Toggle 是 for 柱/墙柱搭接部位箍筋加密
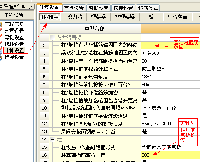 [170, 92]
